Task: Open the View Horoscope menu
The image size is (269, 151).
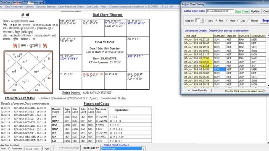Action: tap(13, 7)
